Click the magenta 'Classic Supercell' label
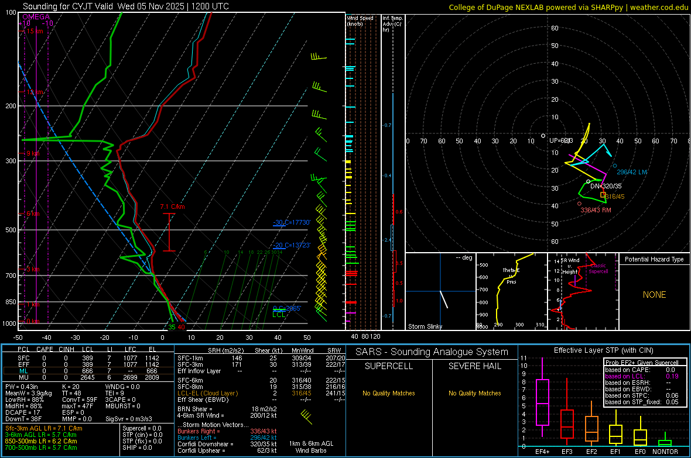This screenshot has height=458, width=691. click(598, 268)
